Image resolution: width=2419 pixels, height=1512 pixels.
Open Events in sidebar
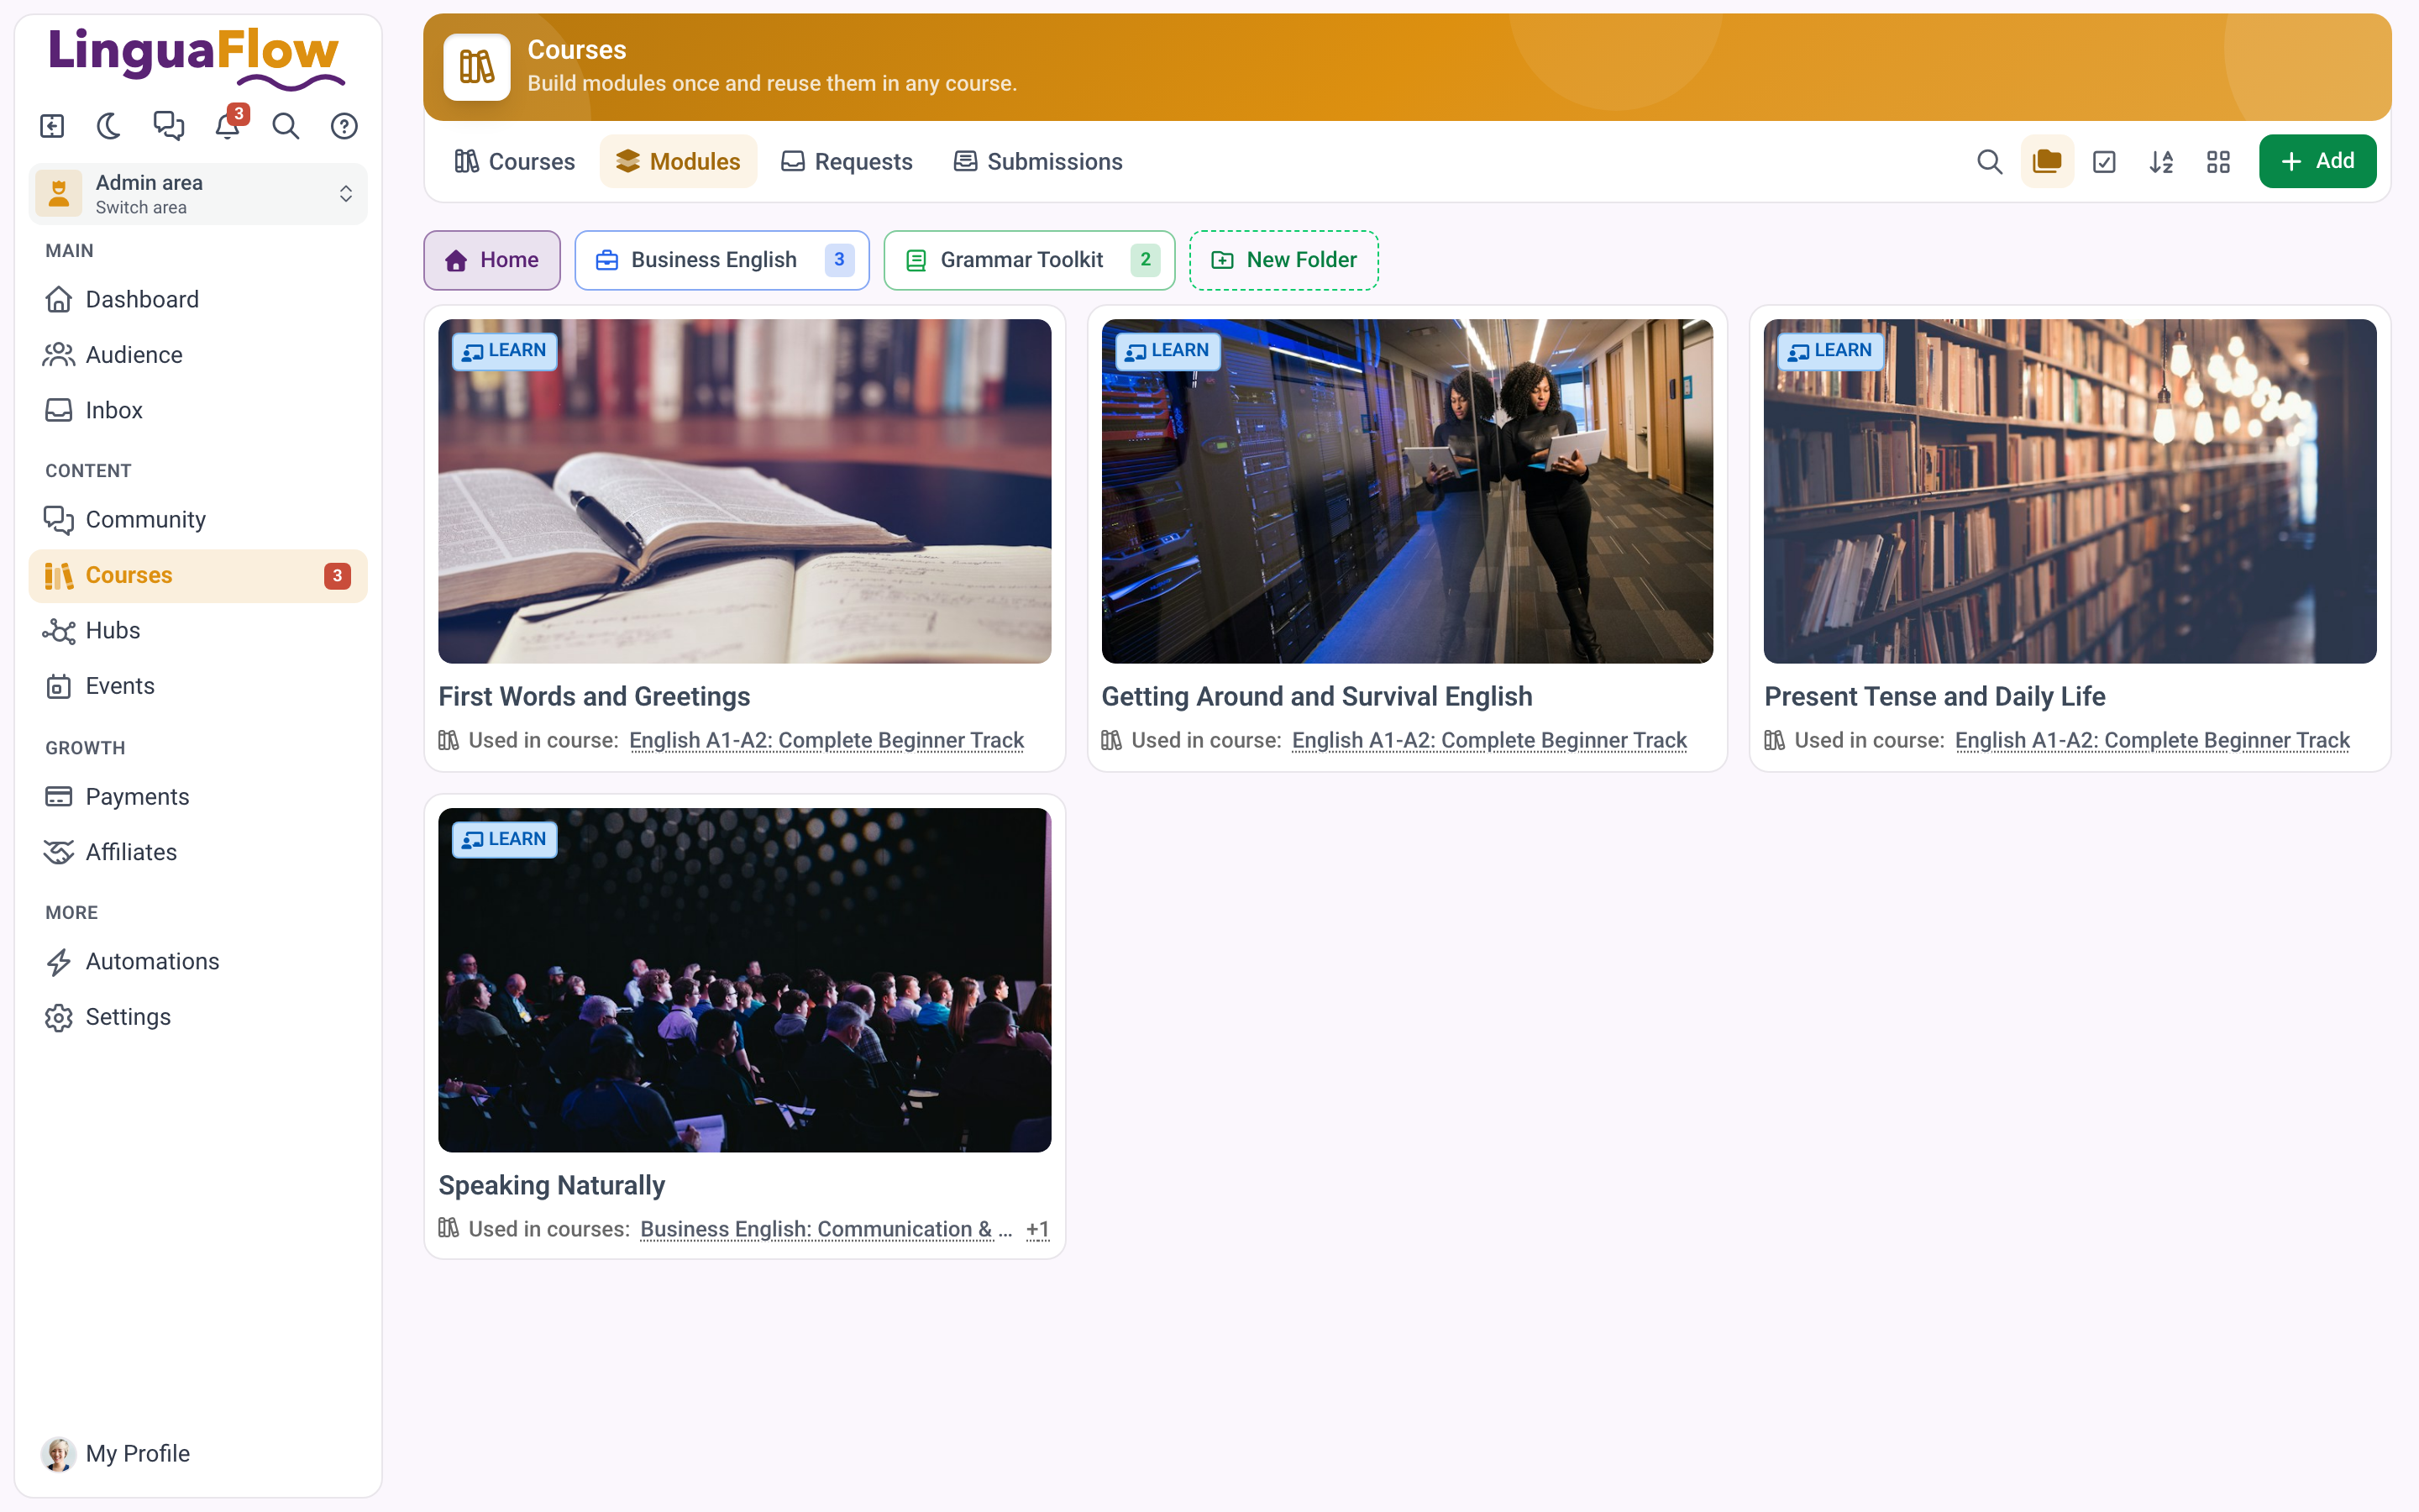click(x=198, y=686)
